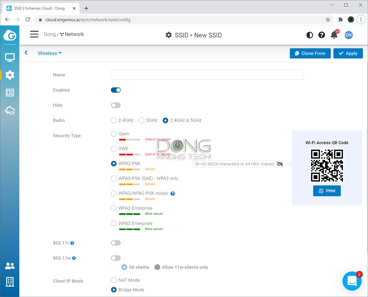The image size is (368, 297).
Task: Click the Clone From button
Action: click(310, 53)
